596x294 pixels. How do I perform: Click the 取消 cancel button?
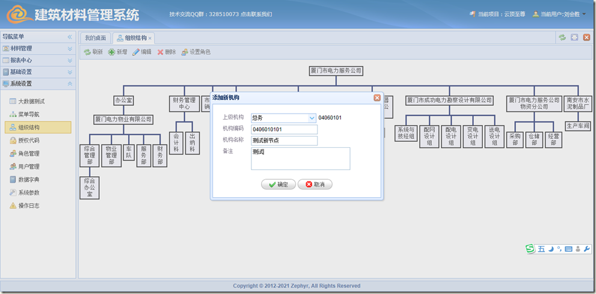tap(315, 185)
